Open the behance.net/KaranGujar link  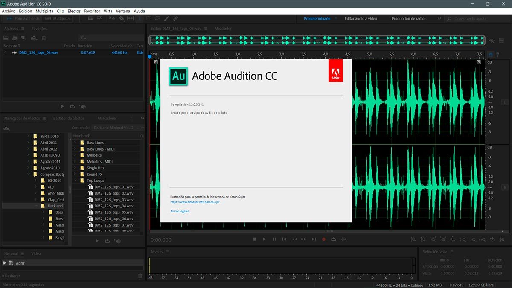click(x=195, y=202)
